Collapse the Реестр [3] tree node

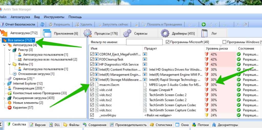click(9, 50)
